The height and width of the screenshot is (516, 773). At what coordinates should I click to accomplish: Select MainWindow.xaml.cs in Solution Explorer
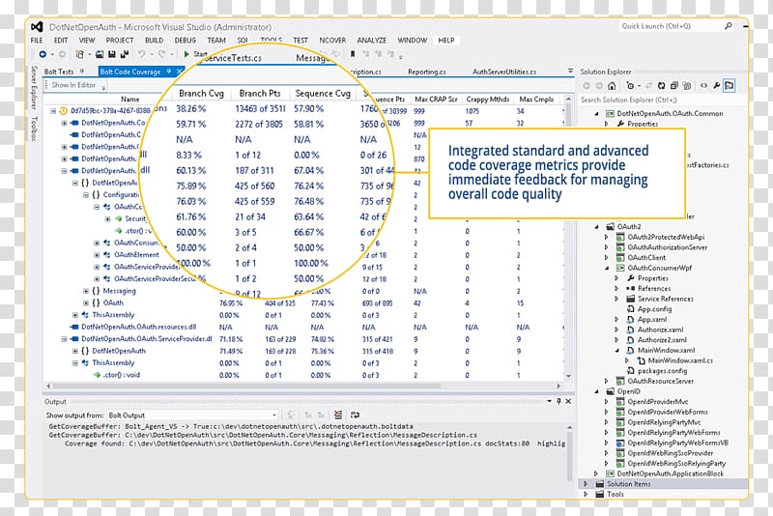[680, 360]
